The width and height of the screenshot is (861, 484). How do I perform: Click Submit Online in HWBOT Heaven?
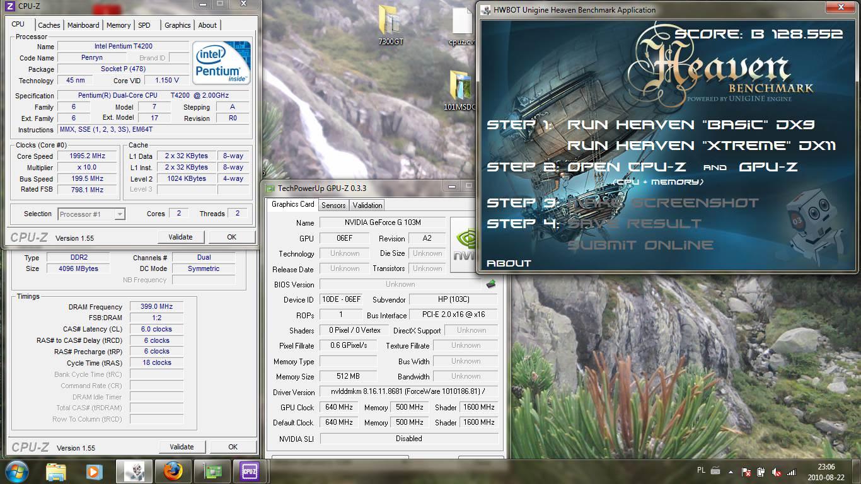tap(640, 245)
